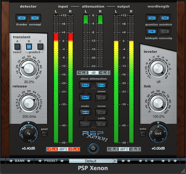Toggle the quantize on switch
Screen dimensions: 186x174
coord(152,18)
